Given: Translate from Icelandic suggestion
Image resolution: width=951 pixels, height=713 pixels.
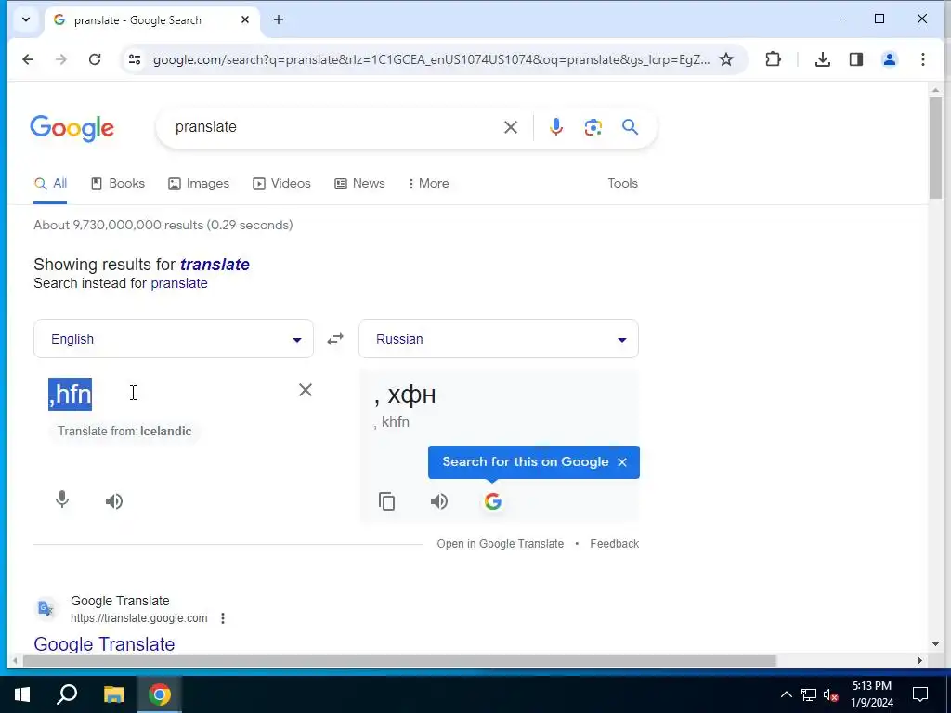Looking at the screenshot, I should coord(124,431).
